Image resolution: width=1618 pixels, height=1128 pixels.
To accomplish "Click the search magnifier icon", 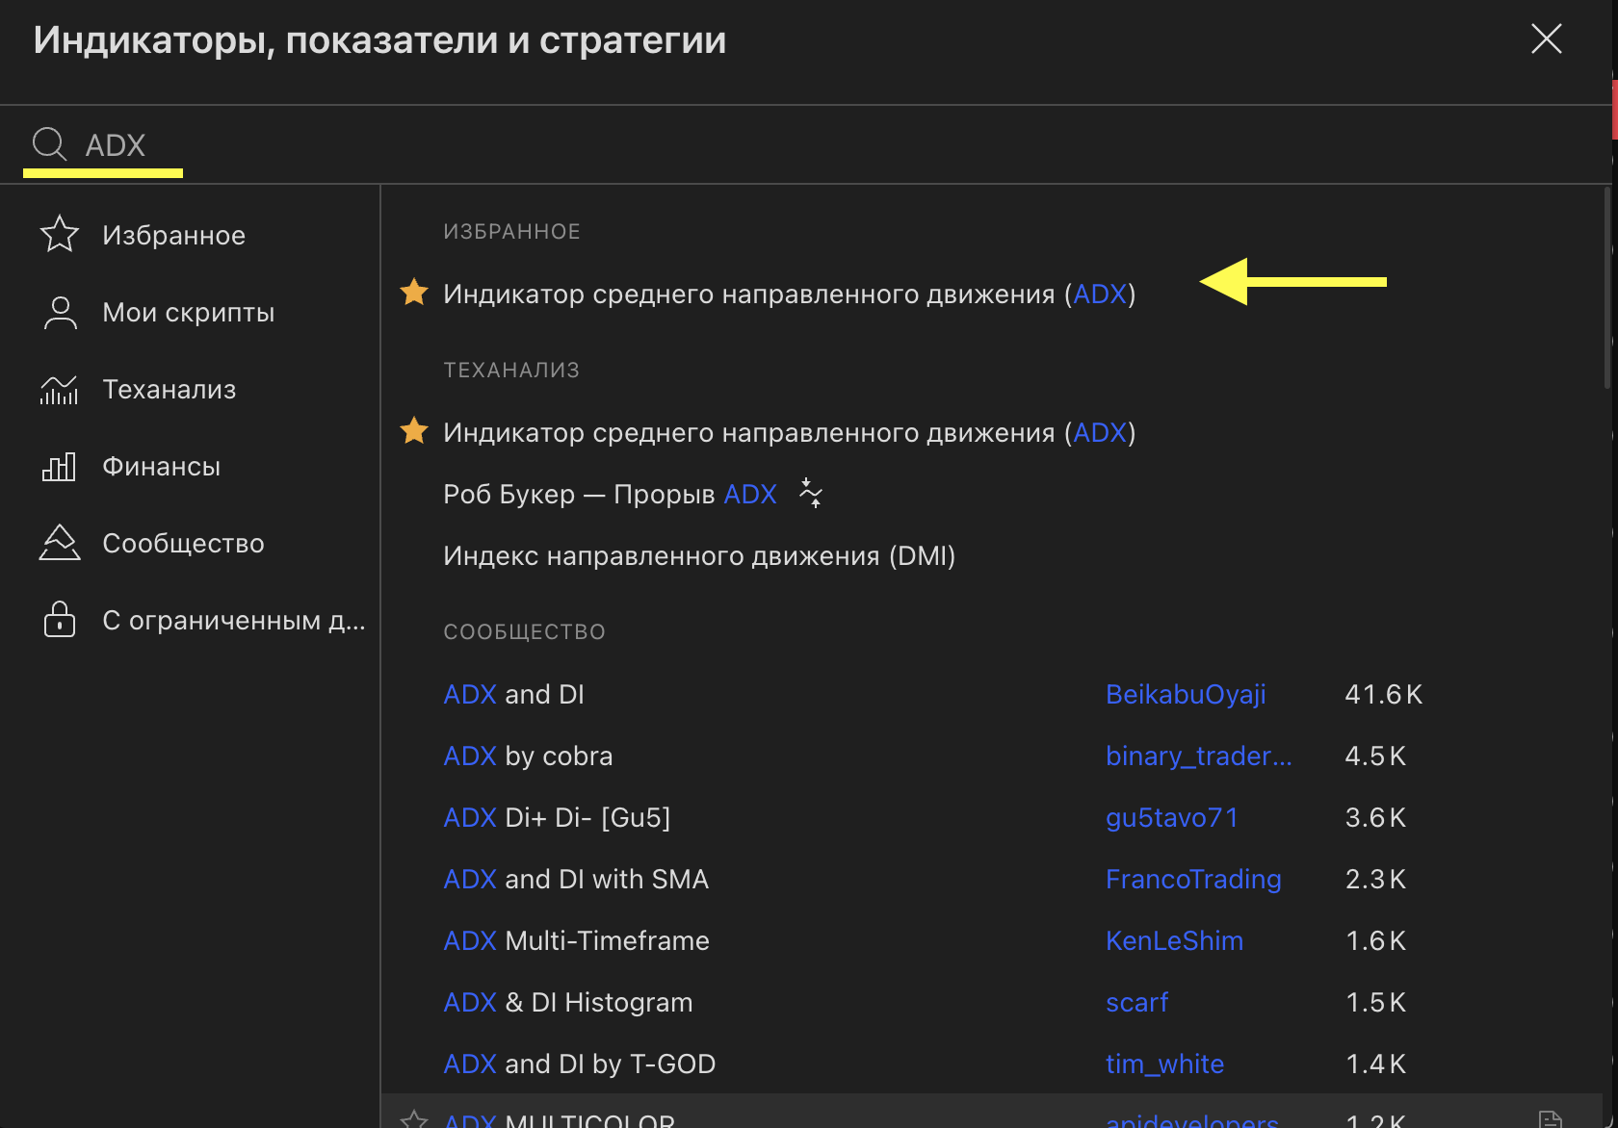I will coord(49,144).
